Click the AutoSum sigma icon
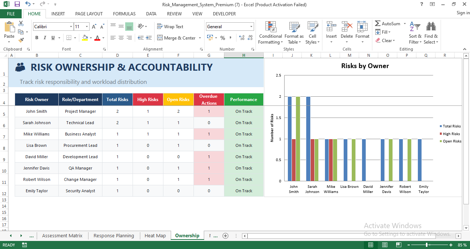 click(x=378, y=23)
